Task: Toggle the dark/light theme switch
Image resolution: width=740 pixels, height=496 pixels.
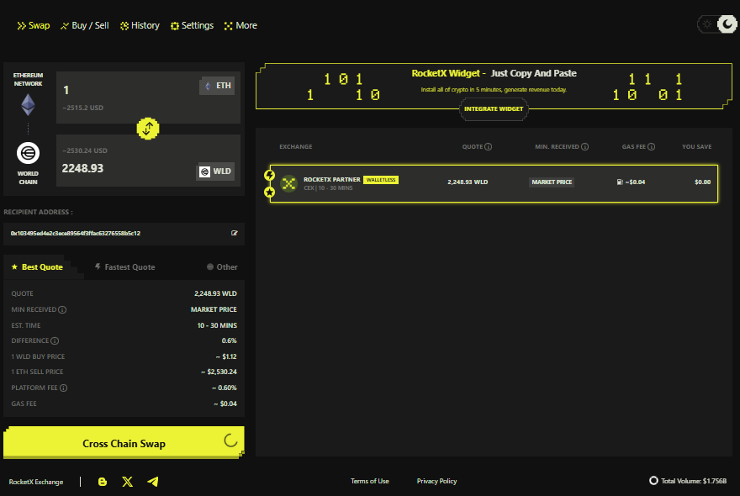Action: [x=716, y=24]
